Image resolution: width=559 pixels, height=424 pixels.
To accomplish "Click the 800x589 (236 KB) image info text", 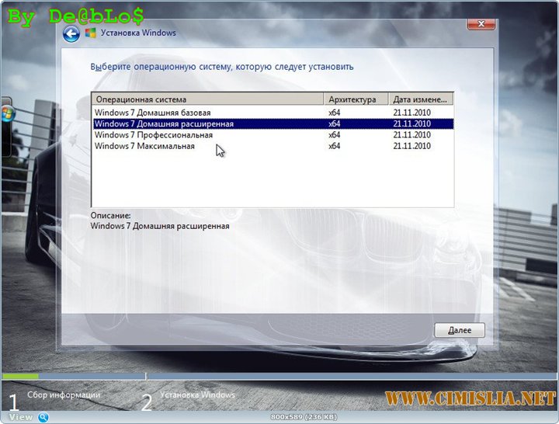I will click(304, 418).
